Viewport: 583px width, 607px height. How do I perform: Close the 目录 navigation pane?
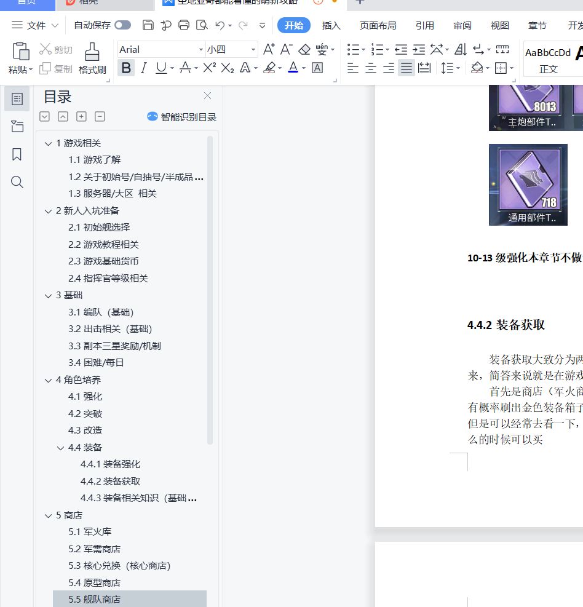click(207, 96)
